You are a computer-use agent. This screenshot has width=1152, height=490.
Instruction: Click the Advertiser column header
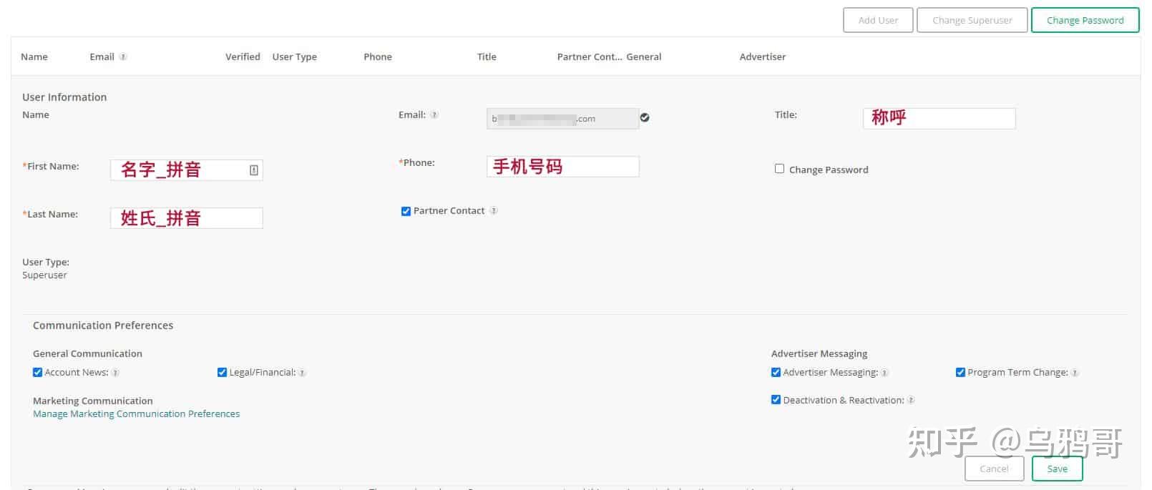[763, 57]
